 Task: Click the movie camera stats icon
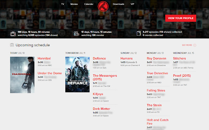76,33
